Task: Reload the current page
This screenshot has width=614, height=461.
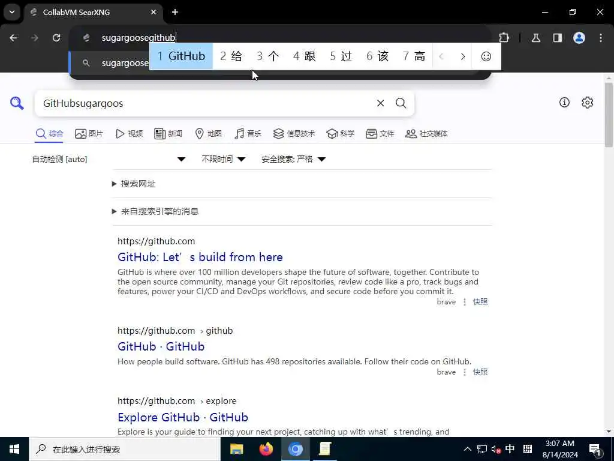Action: click(x=56, y=38)
